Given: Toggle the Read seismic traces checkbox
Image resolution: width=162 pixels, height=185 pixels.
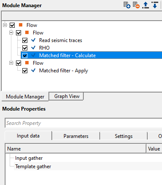Looking at the screenshot, I should [25, 40].
